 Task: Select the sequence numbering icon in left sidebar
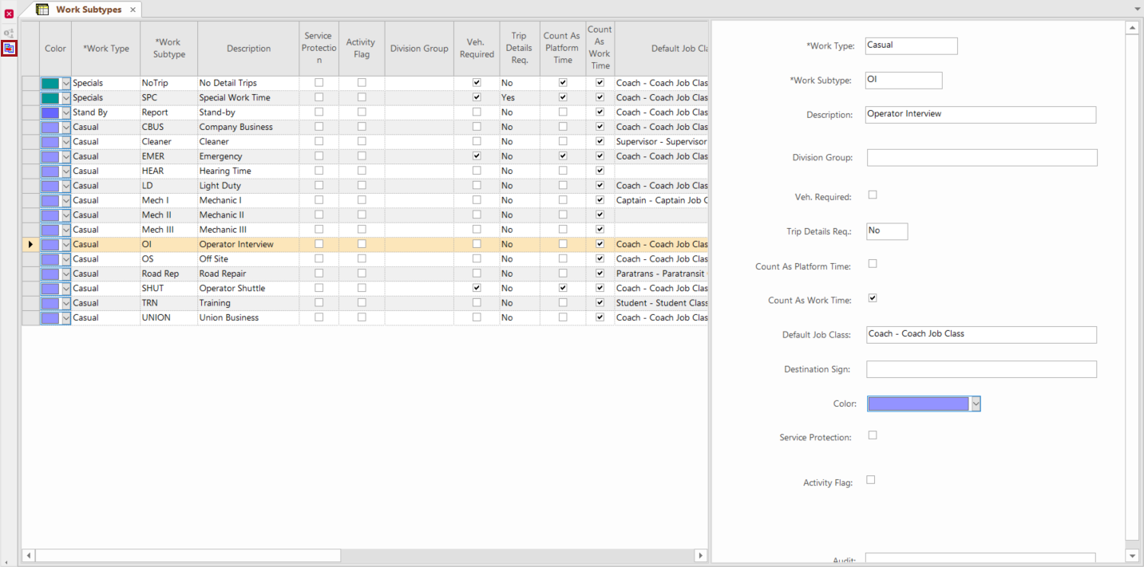click(7, 33)
